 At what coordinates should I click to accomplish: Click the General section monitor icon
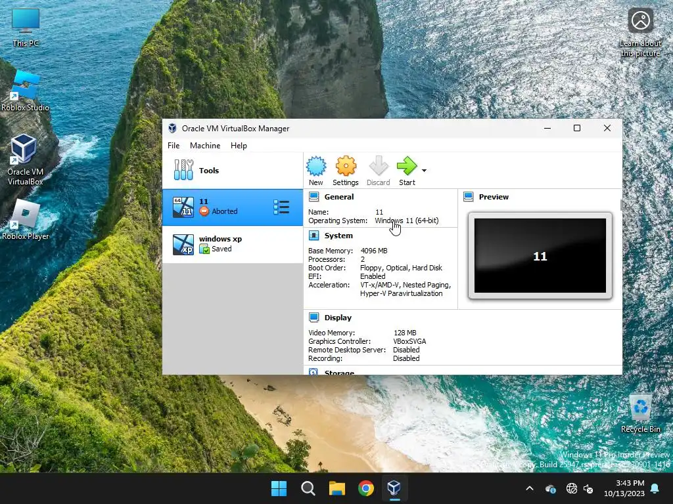[314, 197]
